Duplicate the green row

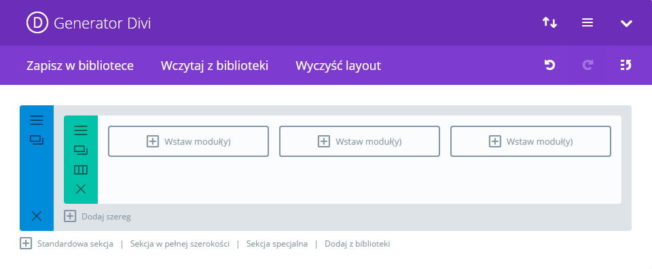pyautogui.click(x=81, y=150)
